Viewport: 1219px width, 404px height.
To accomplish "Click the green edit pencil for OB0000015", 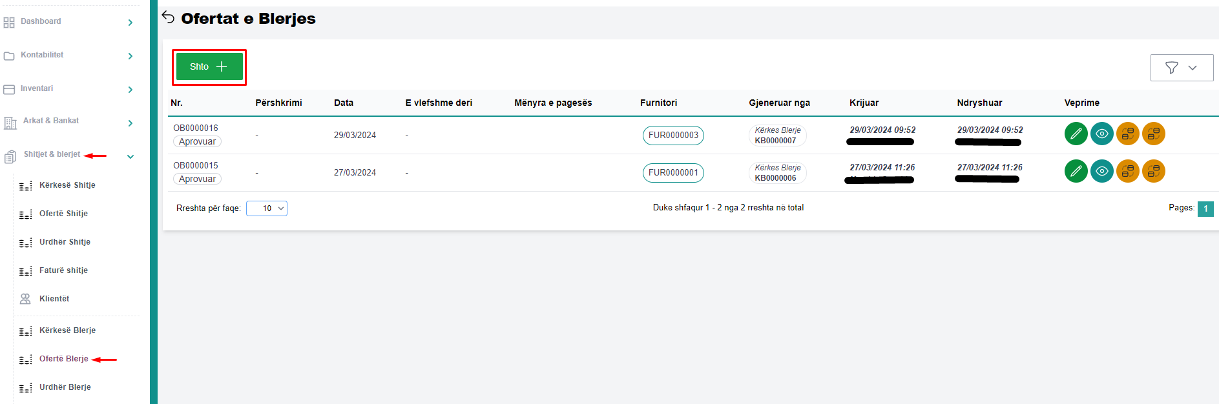I will pos(1076,171).
